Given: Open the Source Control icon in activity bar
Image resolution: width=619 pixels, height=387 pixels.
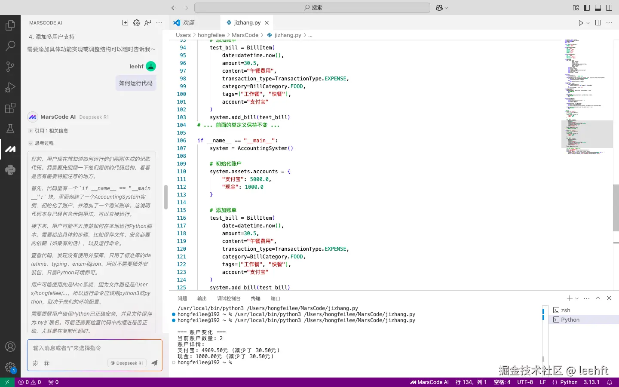Looking at the screenshot, I should point(10,66).
